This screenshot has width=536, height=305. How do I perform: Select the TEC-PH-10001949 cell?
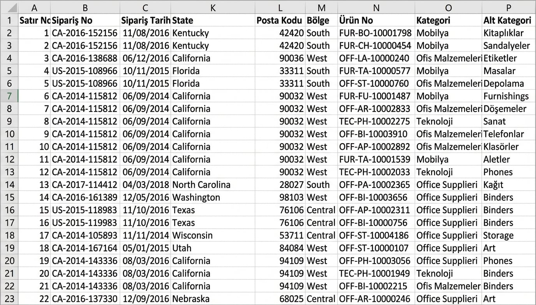374,273
